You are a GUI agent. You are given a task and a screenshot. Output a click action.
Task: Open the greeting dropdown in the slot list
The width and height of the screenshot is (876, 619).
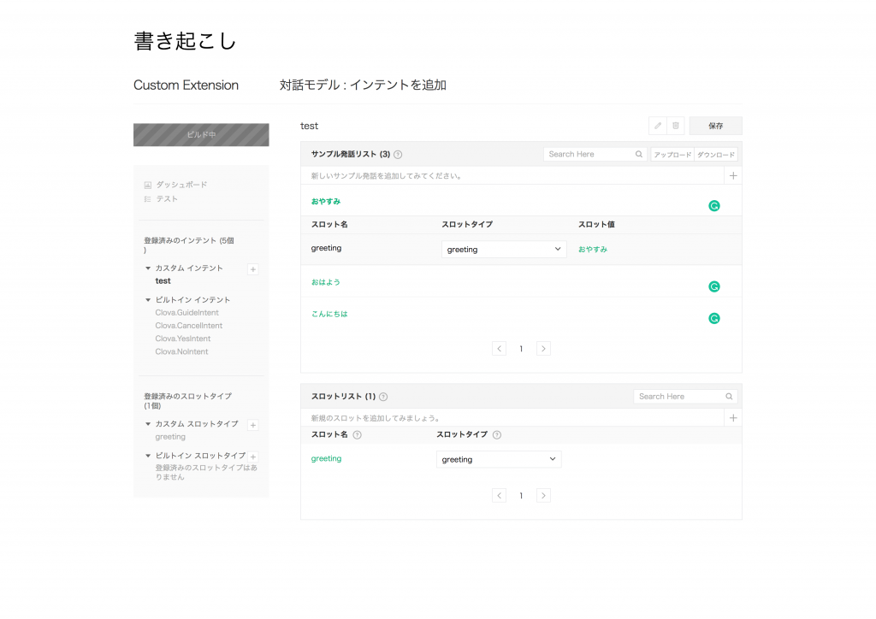pos(499,459)
